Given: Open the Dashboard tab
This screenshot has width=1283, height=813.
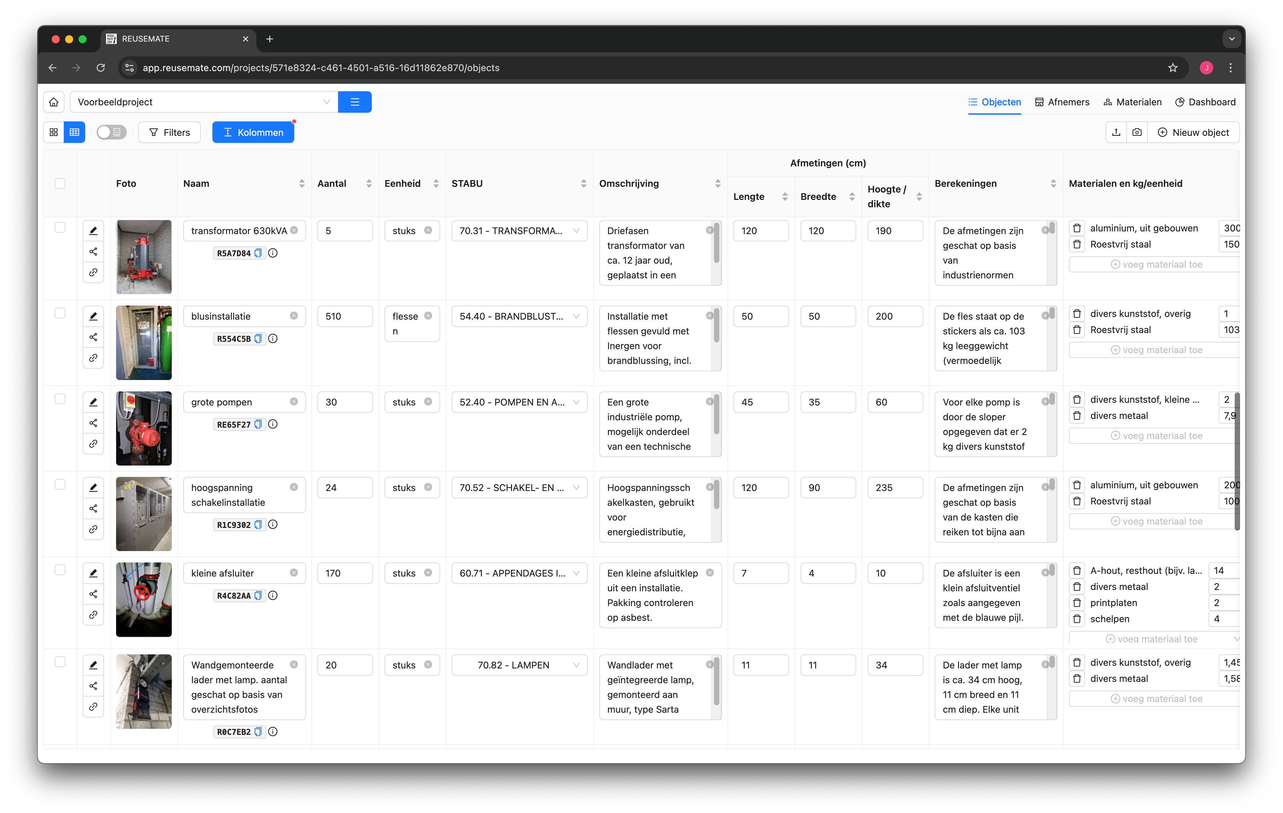Looking at the screenshot, I should (x=1205, y=102).
